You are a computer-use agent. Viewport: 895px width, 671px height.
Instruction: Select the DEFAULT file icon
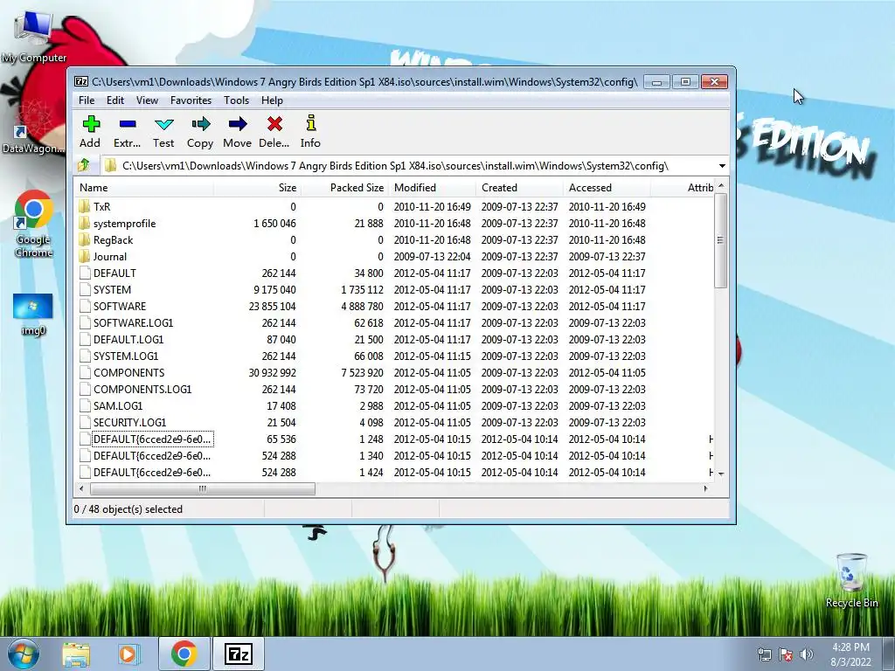coord(85,273)
